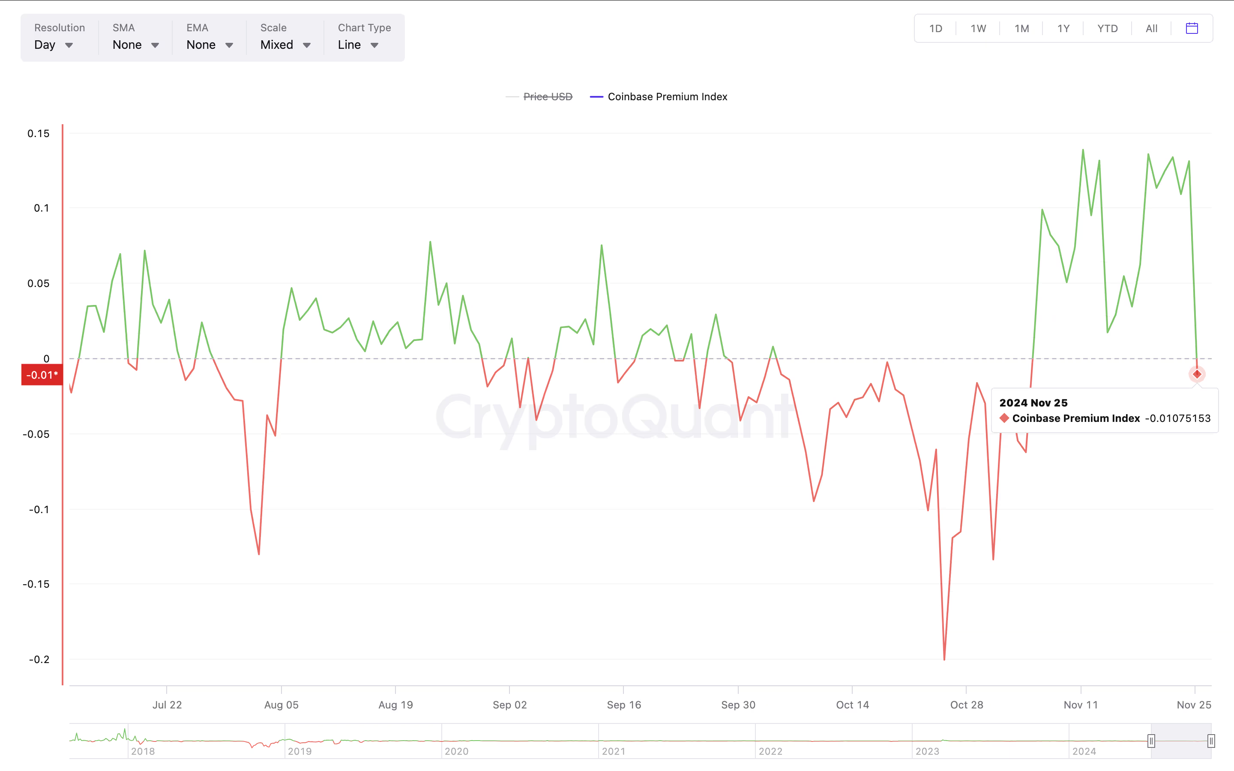Image resolution: width=1234 pixels, height=771 pixels.
Task: Click the red diamond data point marker
Action: tap(1197, 374)
